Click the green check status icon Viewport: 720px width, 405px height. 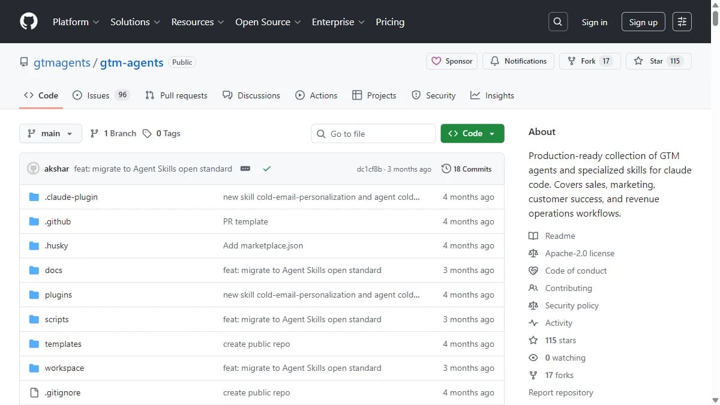pyautogui.click(x=267, y=169)
